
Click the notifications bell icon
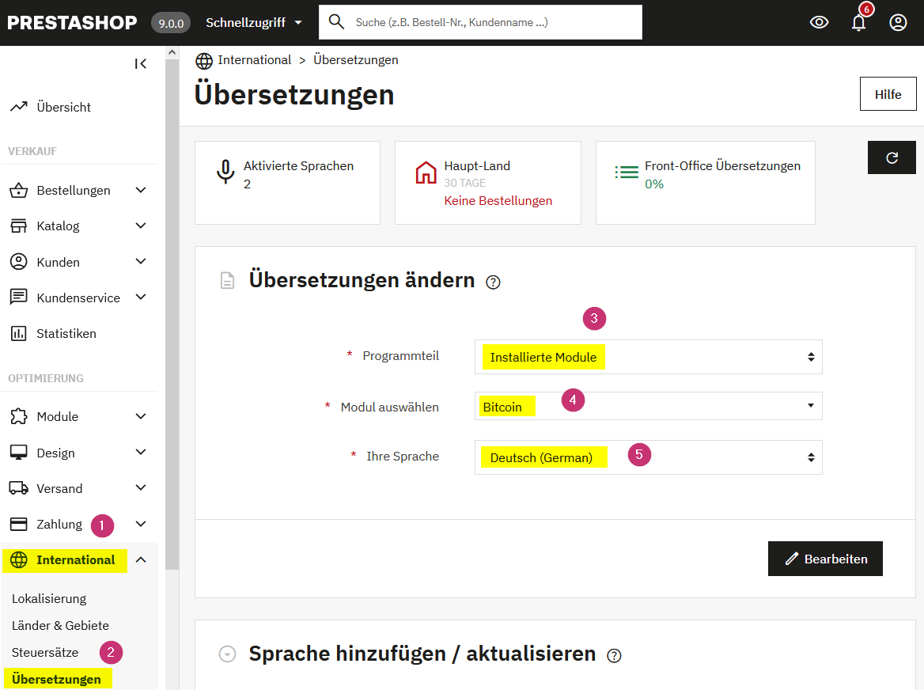(x=858, y=23)
